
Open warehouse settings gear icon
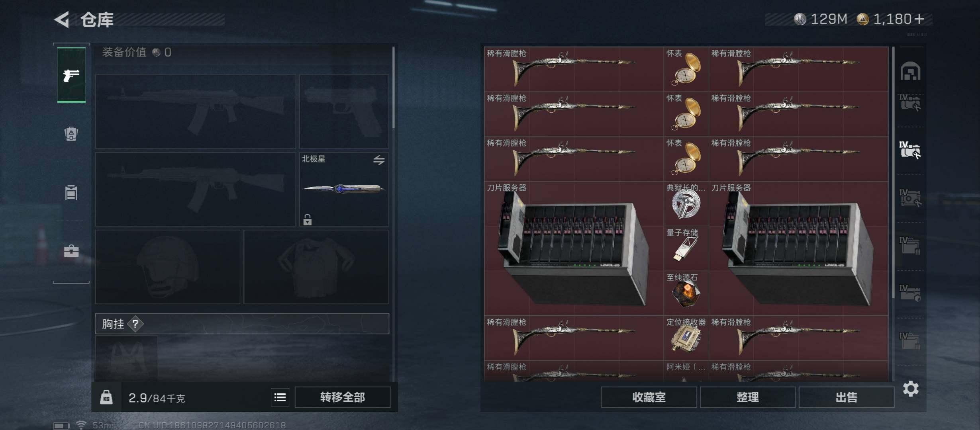coord(911,389)
